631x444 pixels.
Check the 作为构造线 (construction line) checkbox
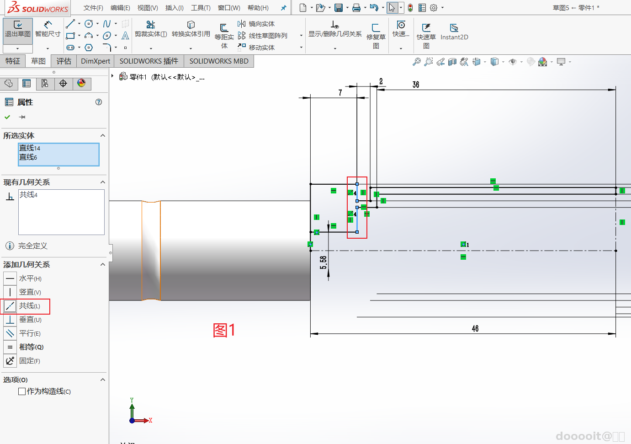tap(22, 391)
